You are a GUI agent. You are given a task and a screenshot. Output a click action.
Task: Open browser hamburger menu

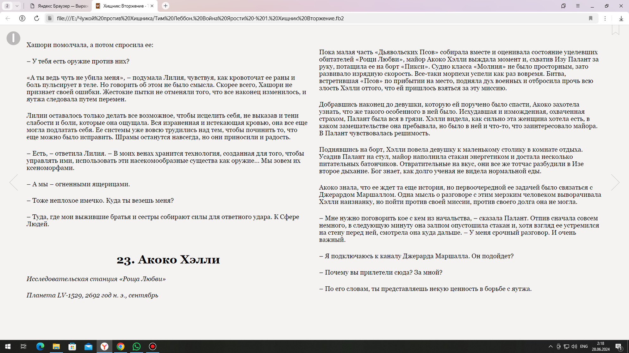coord(578,6)
